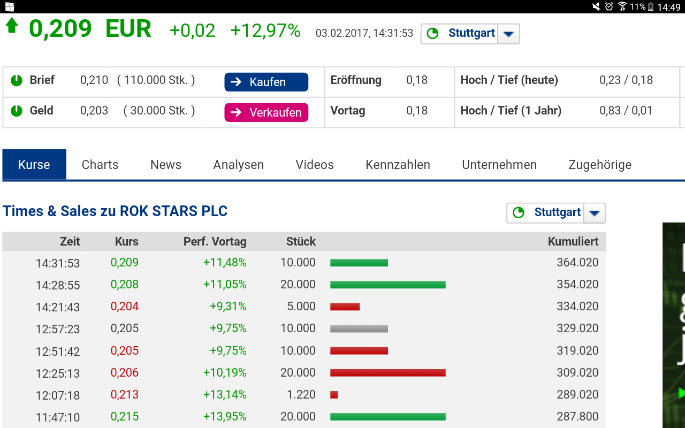Click the Stück column header
The width and height of the screenshot is (685, 428).
pyautogui.click(x=301, y=242)
